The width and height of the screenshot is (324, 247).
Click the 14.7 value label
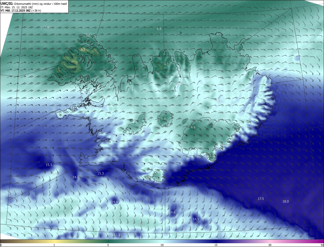point(76,177)
